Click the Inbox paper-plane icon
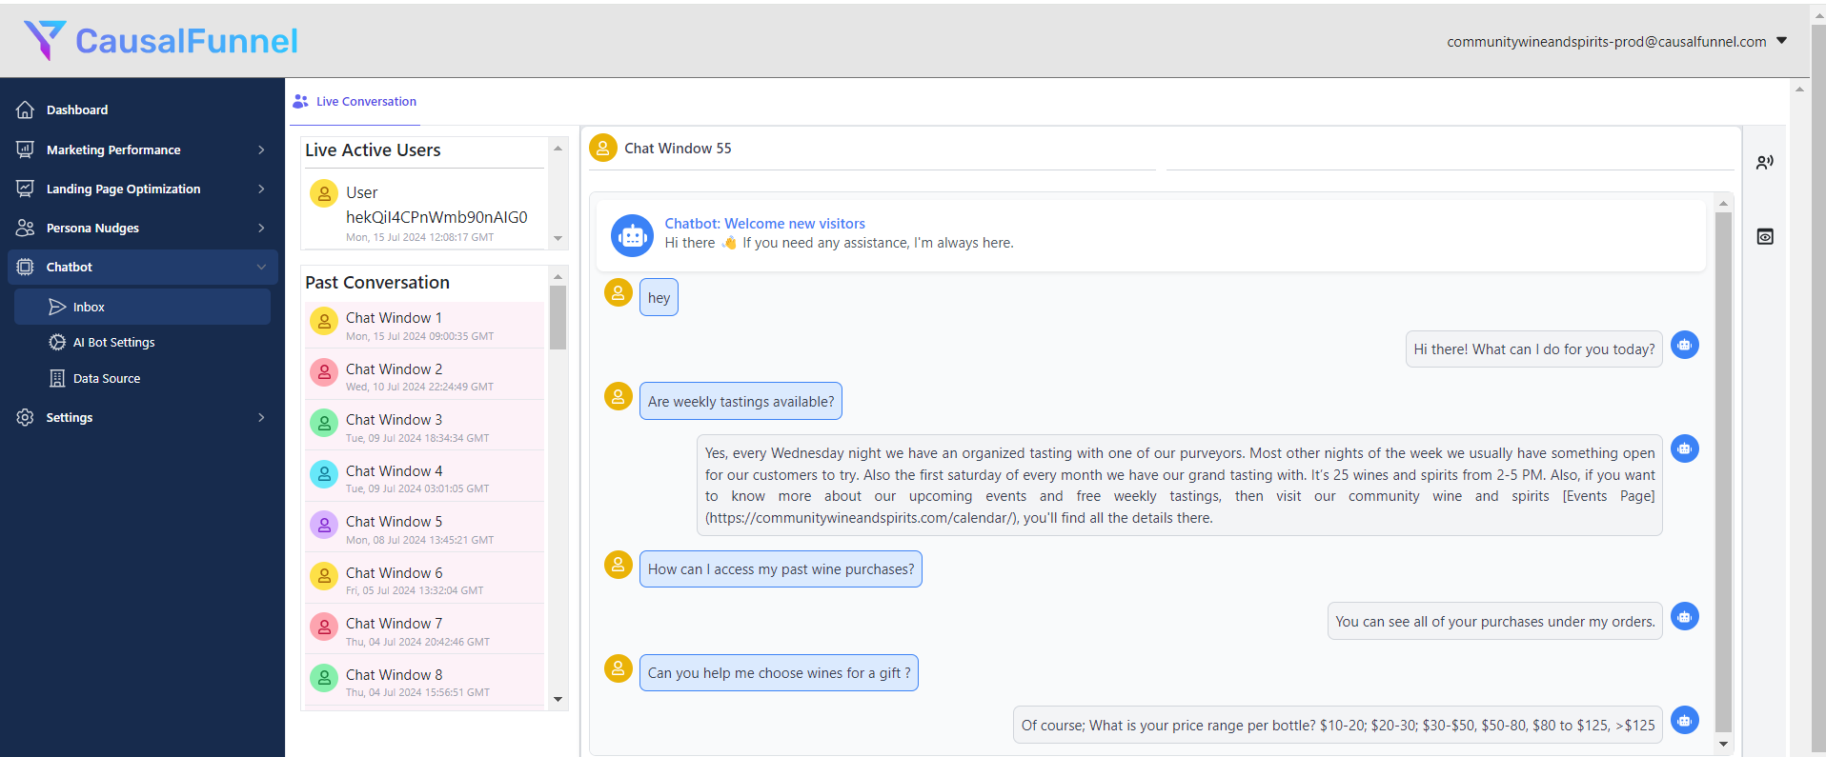 coord(57,307)
